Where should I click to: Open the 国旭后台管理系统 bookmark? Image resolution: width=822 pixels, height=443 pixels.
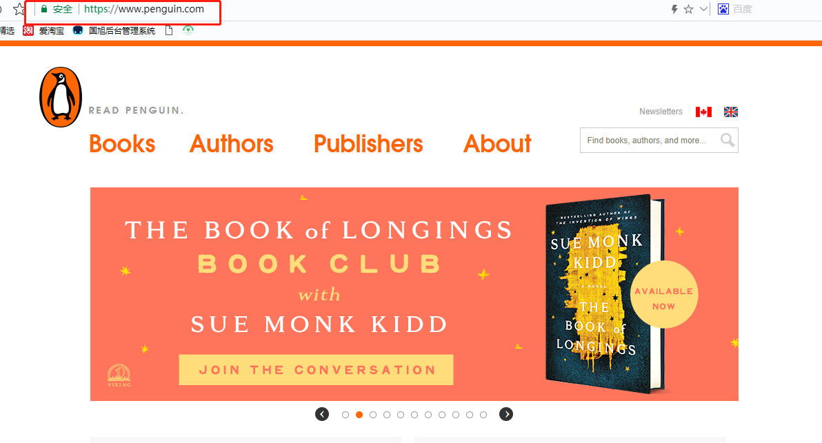114,31
